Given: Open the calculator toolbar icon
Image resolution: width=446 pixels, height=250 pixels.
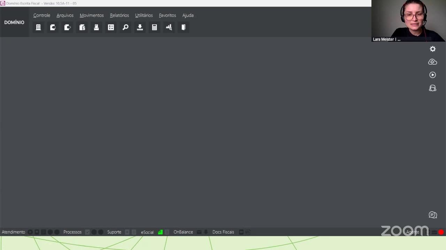Looking at the screenshot, I should 154,27.
